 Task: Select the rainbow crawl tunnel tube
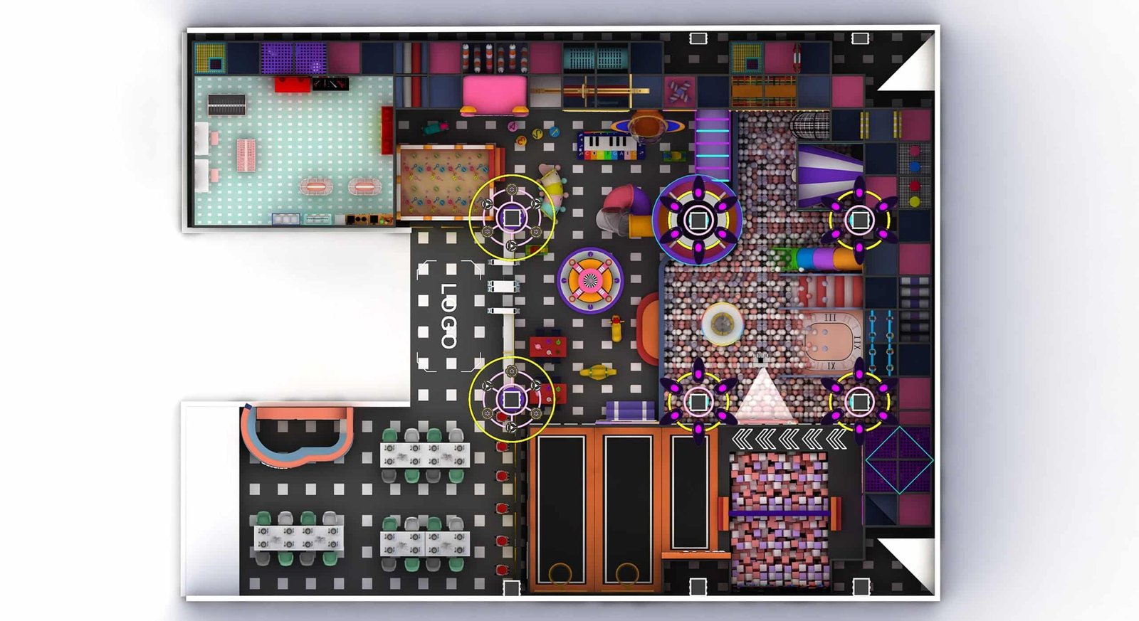819,258
